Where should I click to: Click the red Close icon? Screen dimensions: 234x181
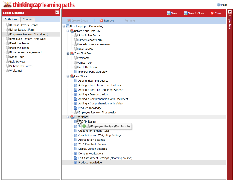(x=212, y=13)
